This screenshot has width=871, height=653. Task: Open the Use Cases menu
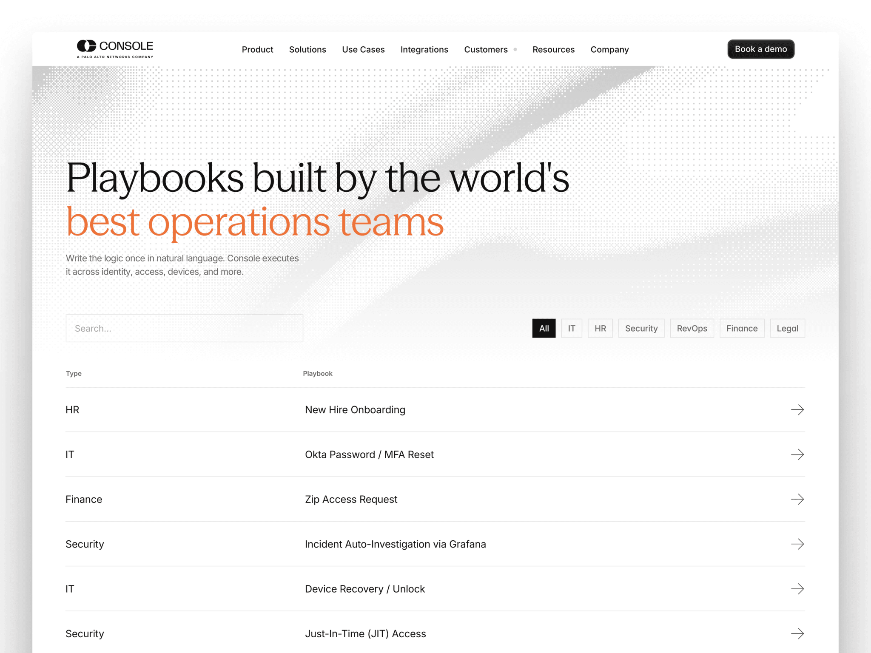tap(363, 49)
